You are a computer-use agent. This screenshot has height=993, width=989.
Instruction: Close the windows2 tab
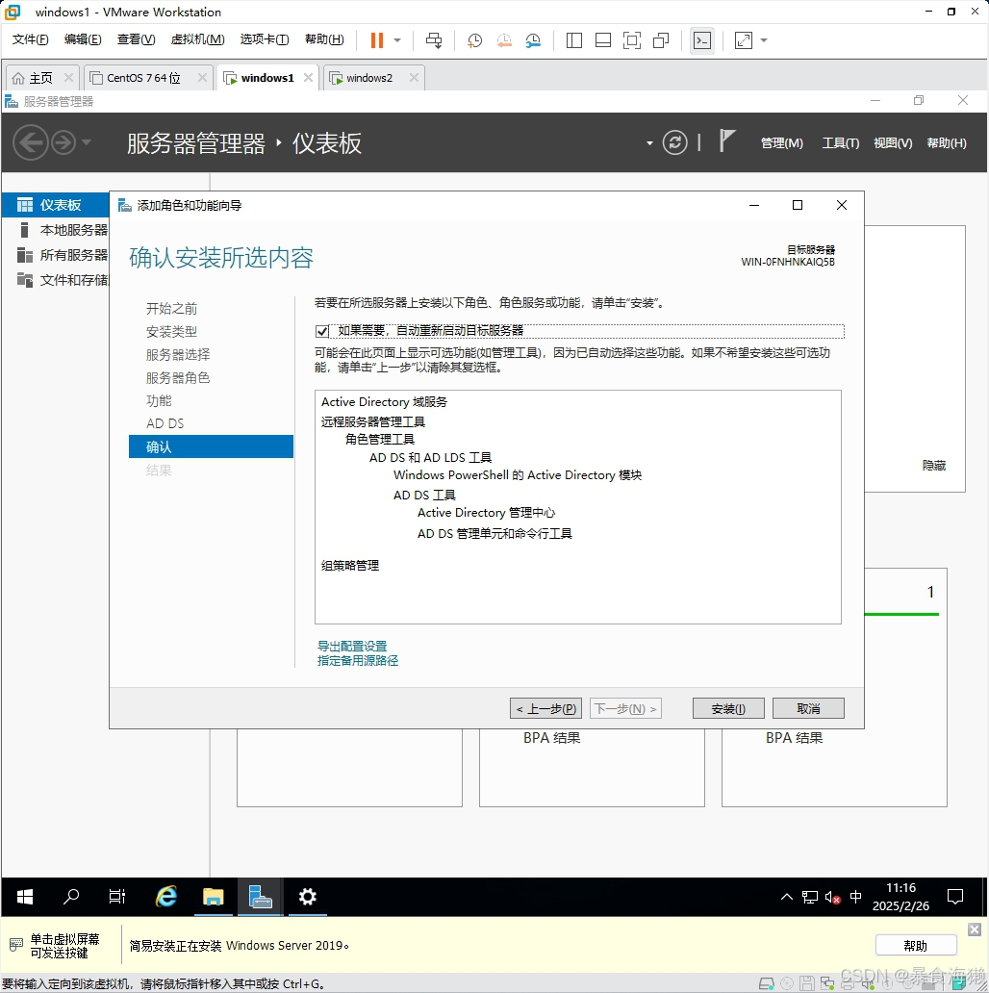(x=414, y=77)
